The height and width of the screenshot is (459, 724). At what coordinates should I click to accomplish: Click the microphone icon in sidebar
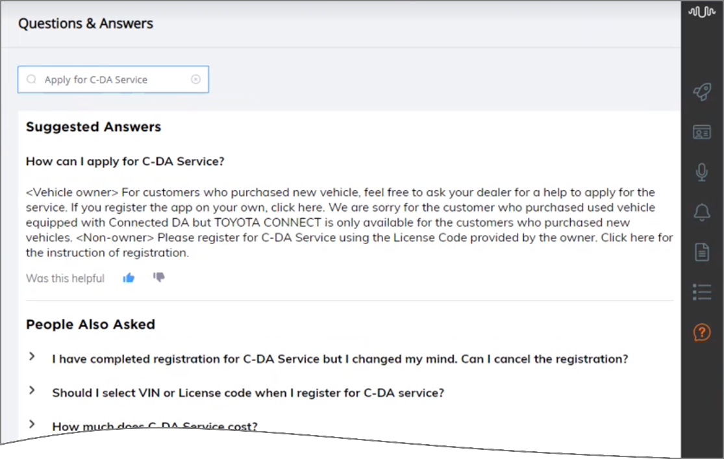[x=702, y=172]
